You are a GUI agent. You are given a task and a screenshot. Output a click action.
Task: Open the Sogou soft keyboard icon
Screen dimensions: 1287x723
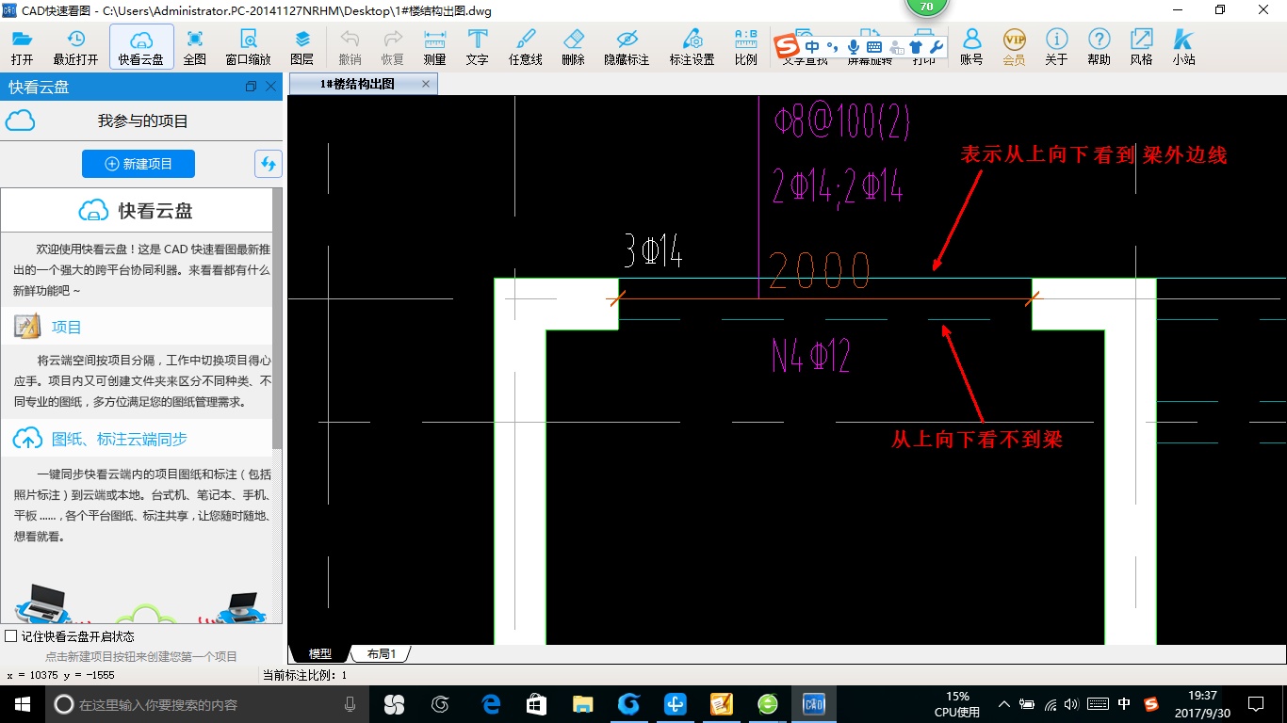[x=873, y=46]
